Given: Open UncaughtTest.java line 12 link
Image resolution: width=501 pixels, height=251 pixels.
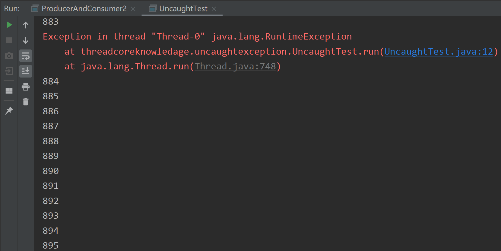Looking at the screenshot, I should (438, 51).
